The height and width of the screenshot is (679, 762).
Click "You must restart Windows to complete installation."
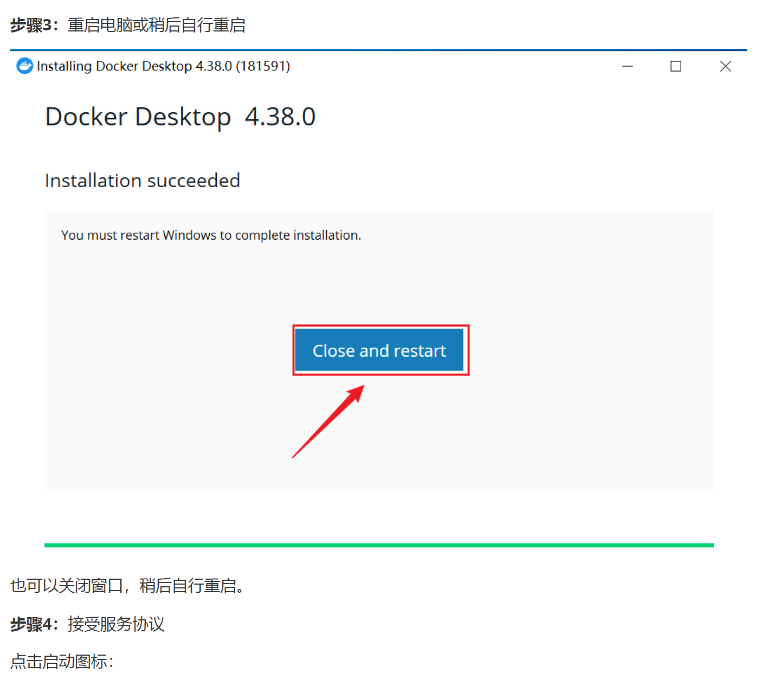(x=211, y=235)
